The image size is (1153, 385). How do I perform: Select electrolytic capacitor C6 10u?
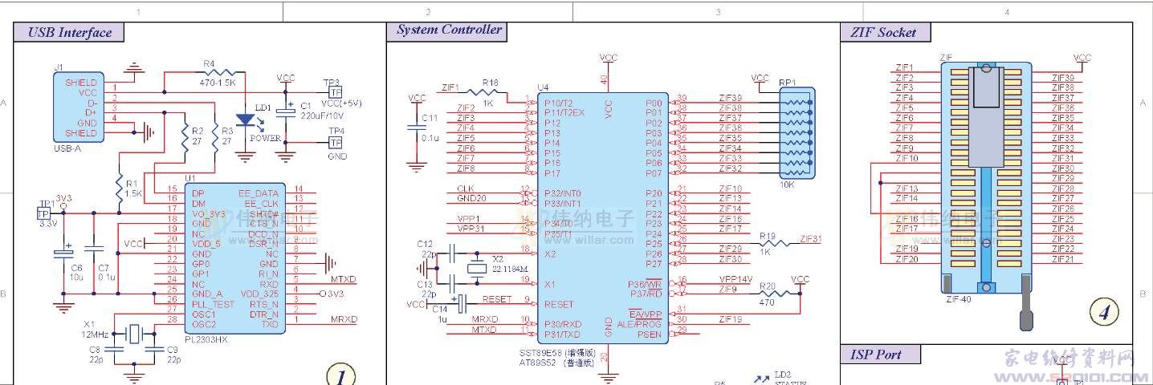63,253
